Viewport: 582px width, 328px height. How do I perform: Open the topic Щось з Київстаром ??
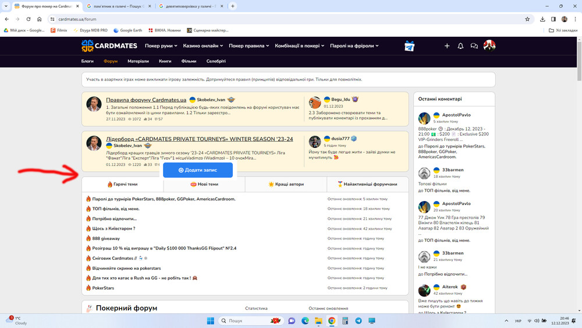click(x=113, y=228)
